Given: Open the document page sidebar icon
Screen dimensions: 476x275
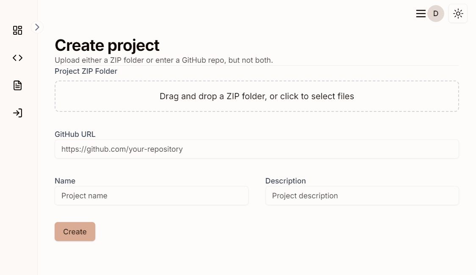Looking at the screenshot, I should click(x=17, y=85).
